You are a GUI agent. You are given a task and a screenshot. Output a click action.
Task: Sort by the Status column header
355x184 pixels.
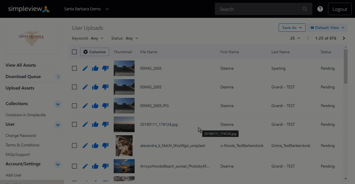coord(326,52)
